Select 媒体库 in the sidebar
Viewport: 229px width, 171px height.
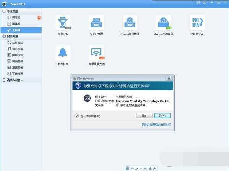click(21, 24)
